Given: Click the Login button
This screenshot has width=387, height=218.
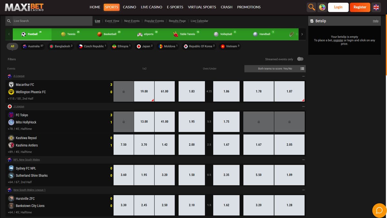Looking at the screenshot, I should (x=338, y=7).
